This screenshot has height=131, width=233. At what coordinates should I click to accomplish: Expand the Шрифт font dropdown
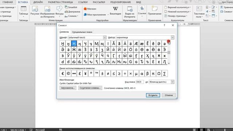click(x=104, y=37)
